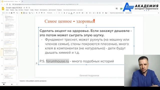The width and height of the screenshot is (160, 90).
Task: Open the border dash style option
Action: (x=44, y=13)
